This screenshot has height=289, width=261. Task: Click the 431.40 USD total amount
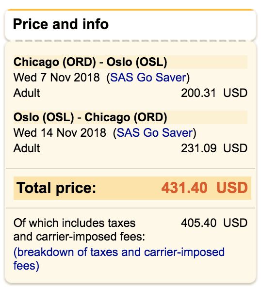205,188
